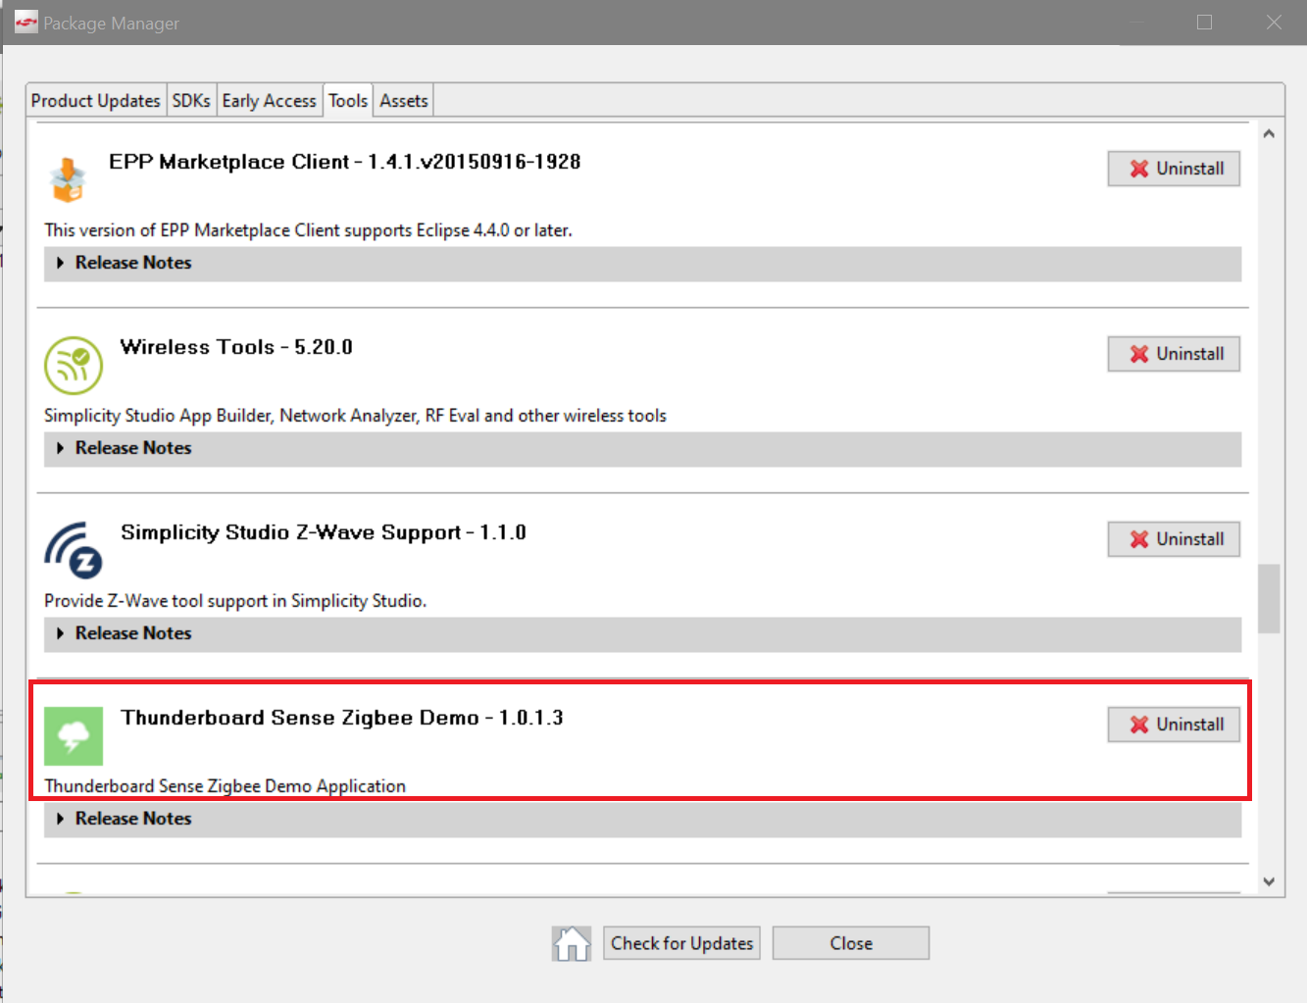
Task: Click the Check for Updates button
Action: tap(680, 942)
